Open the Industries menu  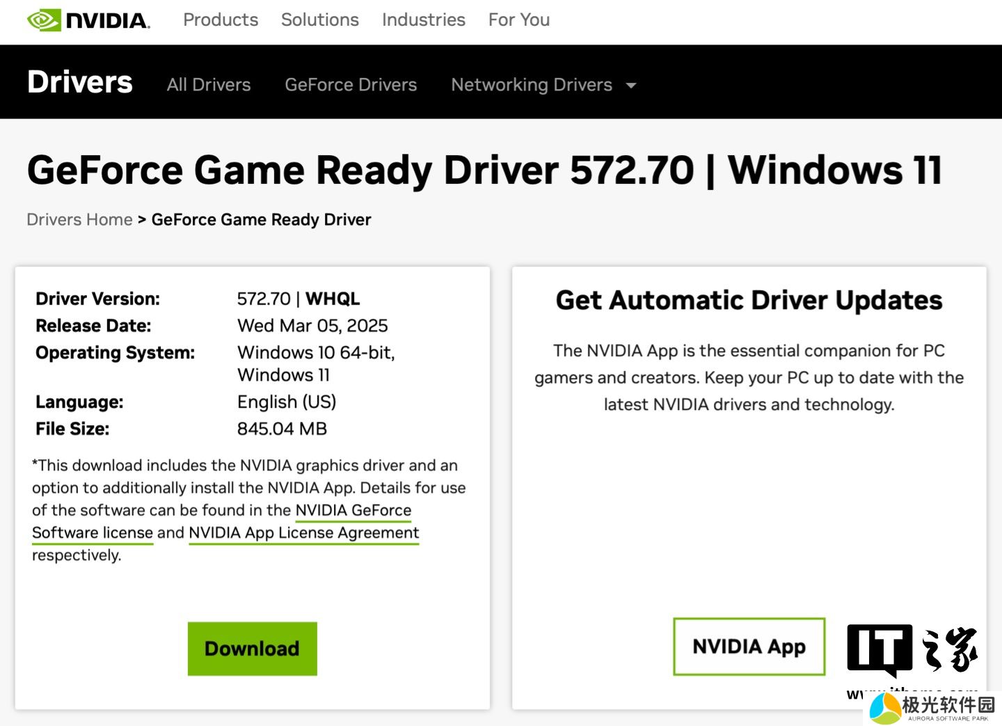[x=424, y=20]
